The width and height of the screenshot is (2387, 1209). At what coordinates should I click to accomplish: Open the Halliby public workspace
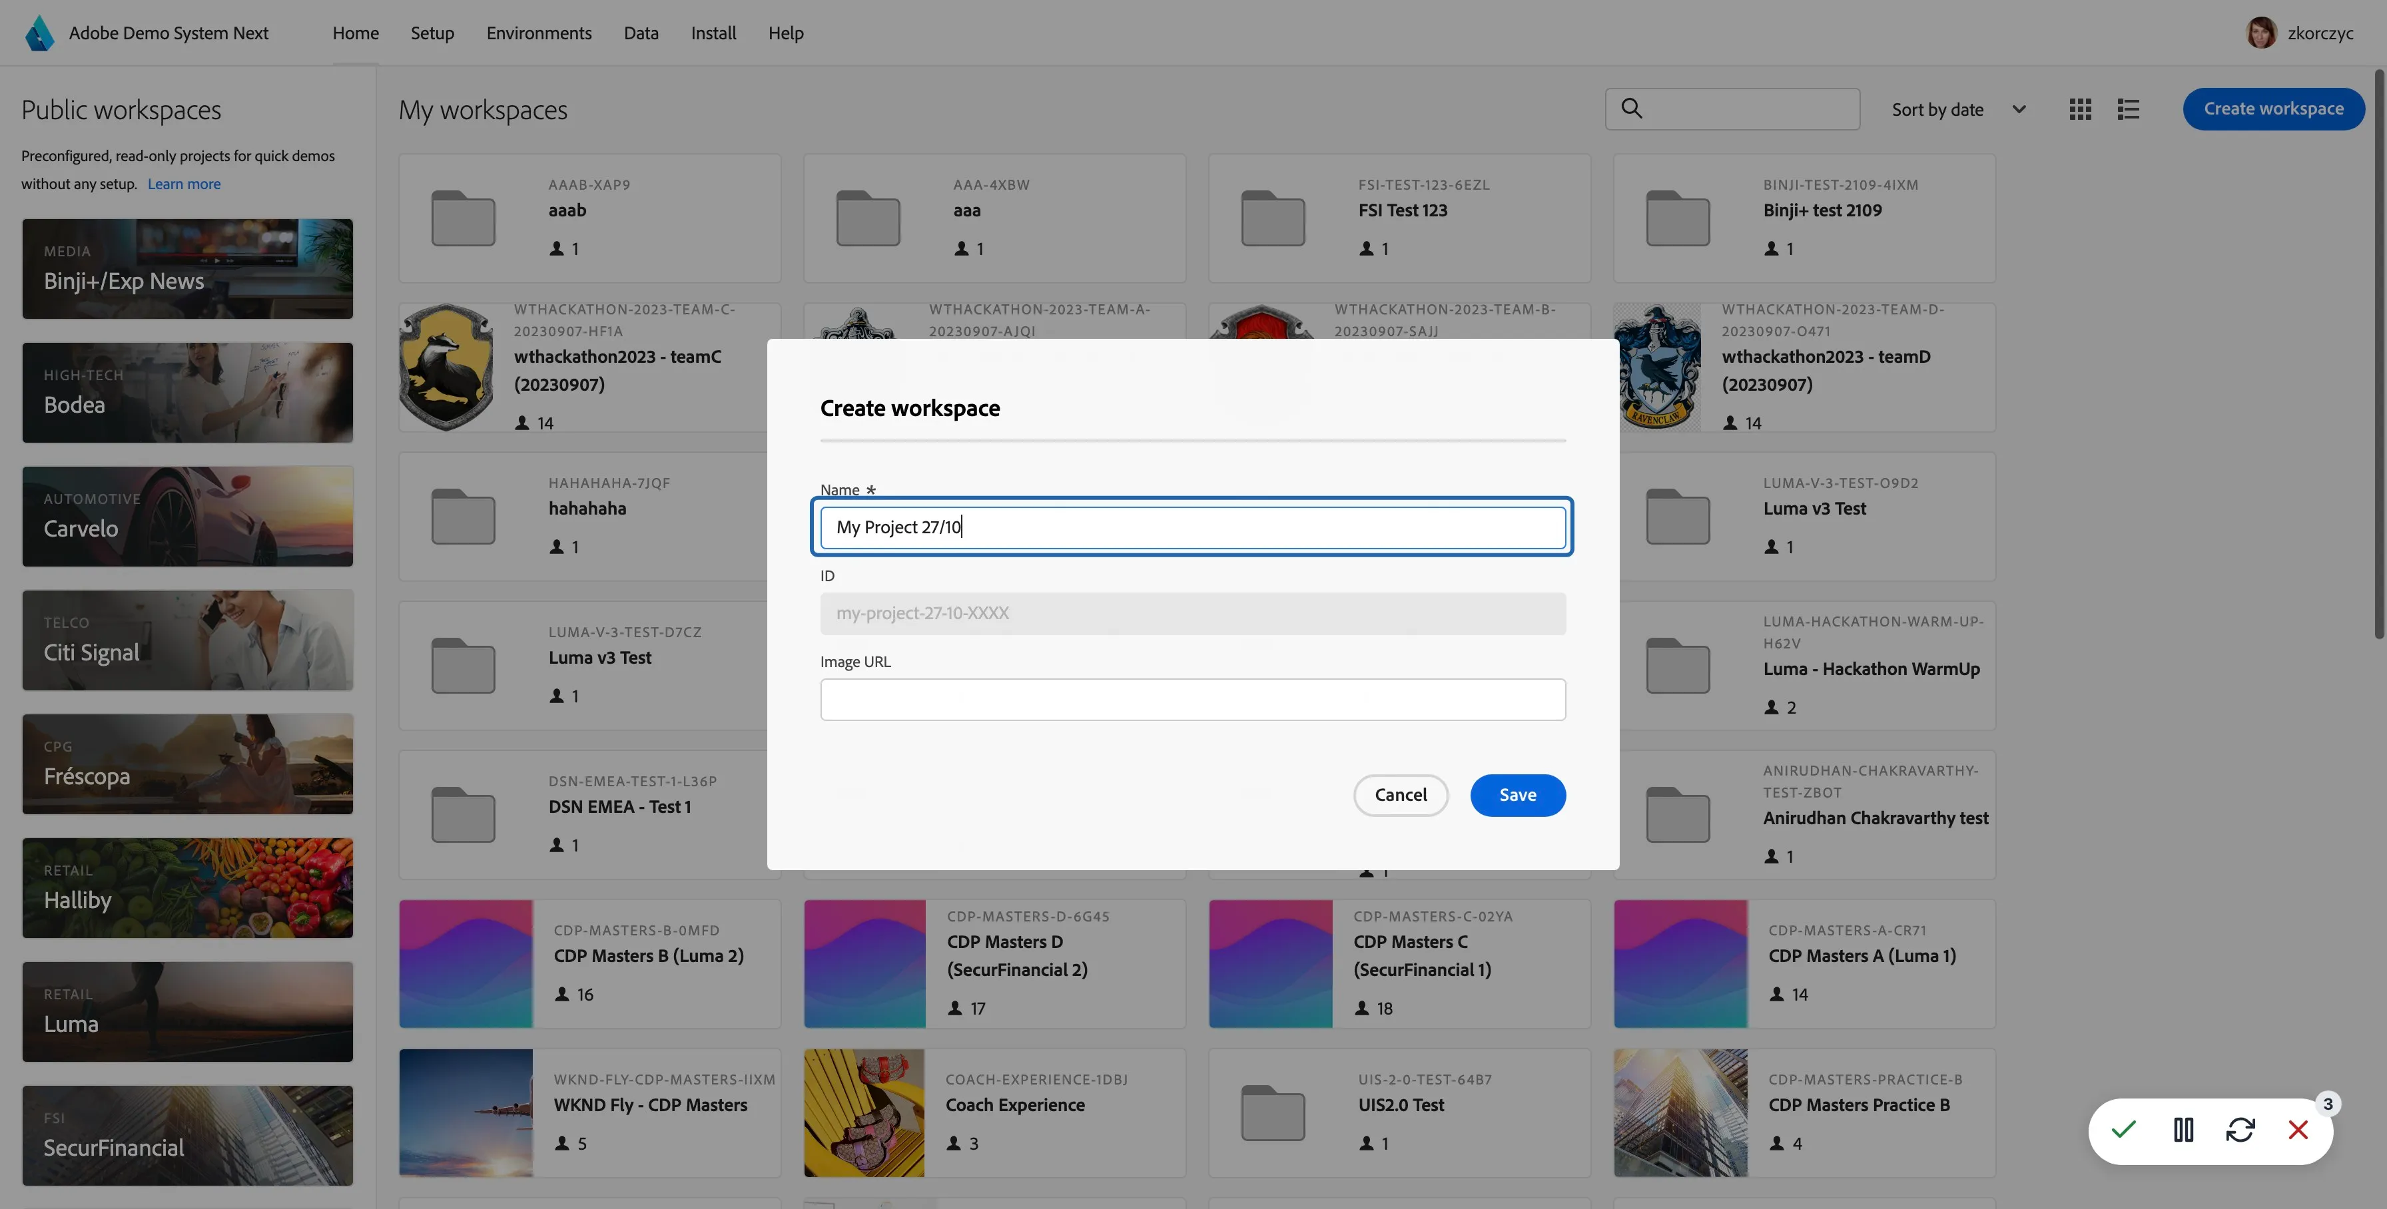[x=188, y=887]
